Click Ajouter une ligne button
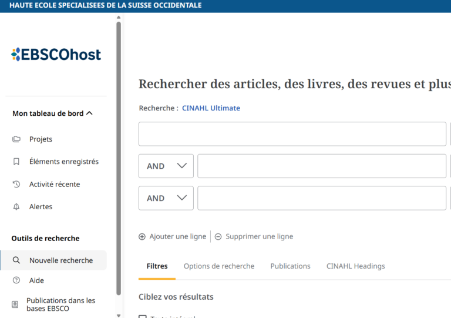 click(173, 236)
